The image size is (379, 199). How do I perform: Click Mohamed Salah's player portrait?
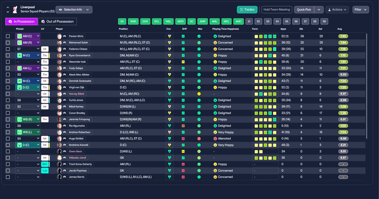59,43
